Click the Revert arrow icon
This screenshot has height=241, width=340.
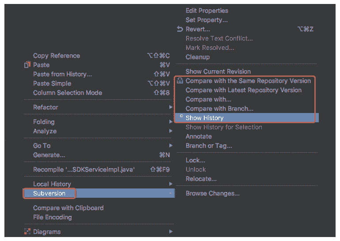coord(180,29)
